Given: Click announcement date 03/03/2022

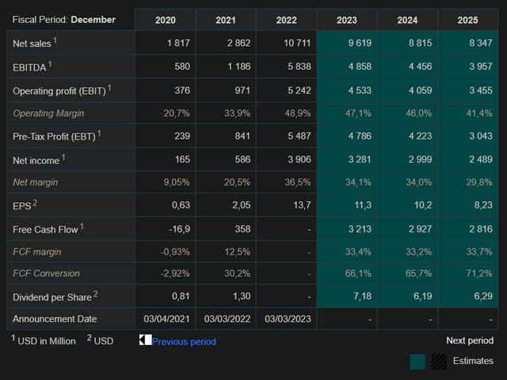Looking at the screenshot, I should [x=227, y=319].
